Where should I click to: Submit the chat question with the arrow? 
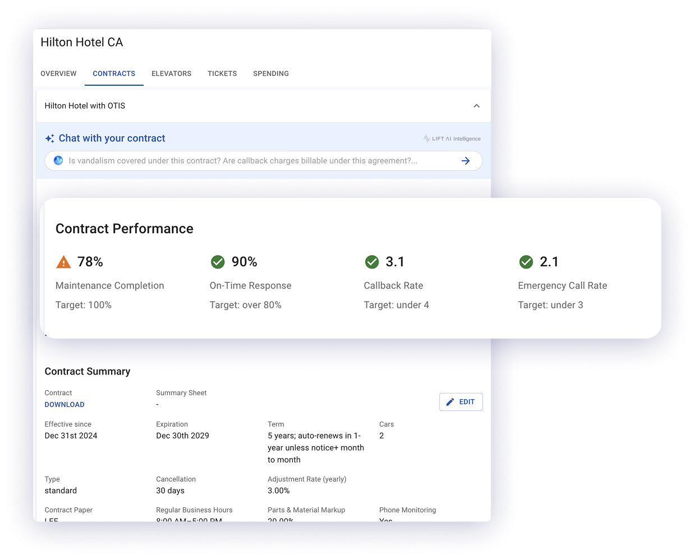[466, 161]
